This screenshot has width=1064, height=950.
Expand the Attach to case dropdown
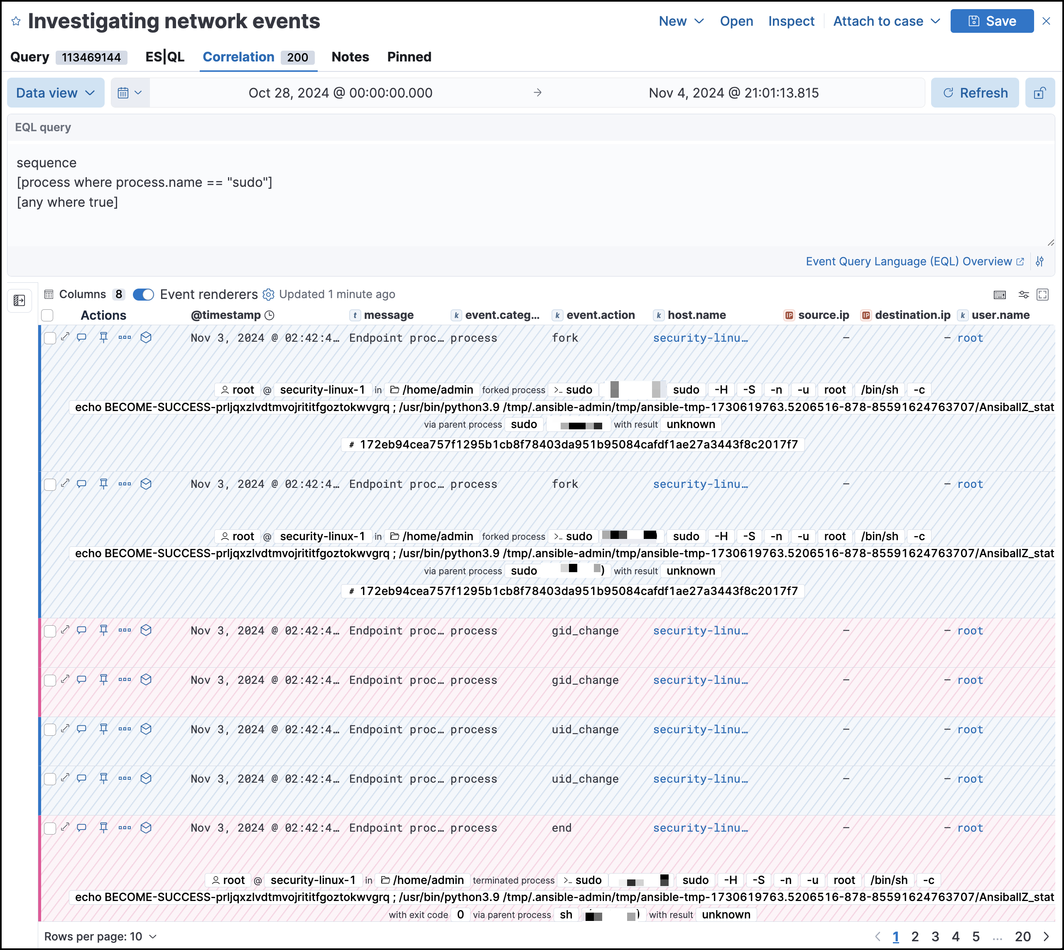pos(886,21)
